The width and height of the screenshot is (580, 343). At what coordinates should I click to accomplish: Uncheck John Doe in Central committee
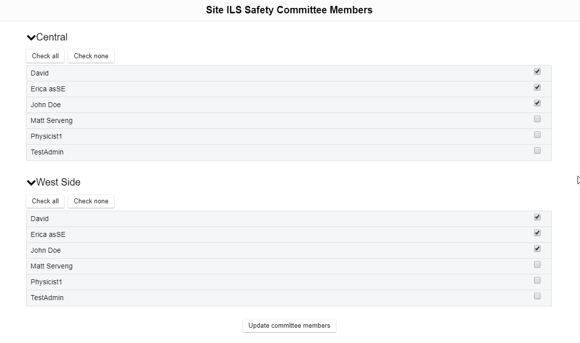(537, 103)
